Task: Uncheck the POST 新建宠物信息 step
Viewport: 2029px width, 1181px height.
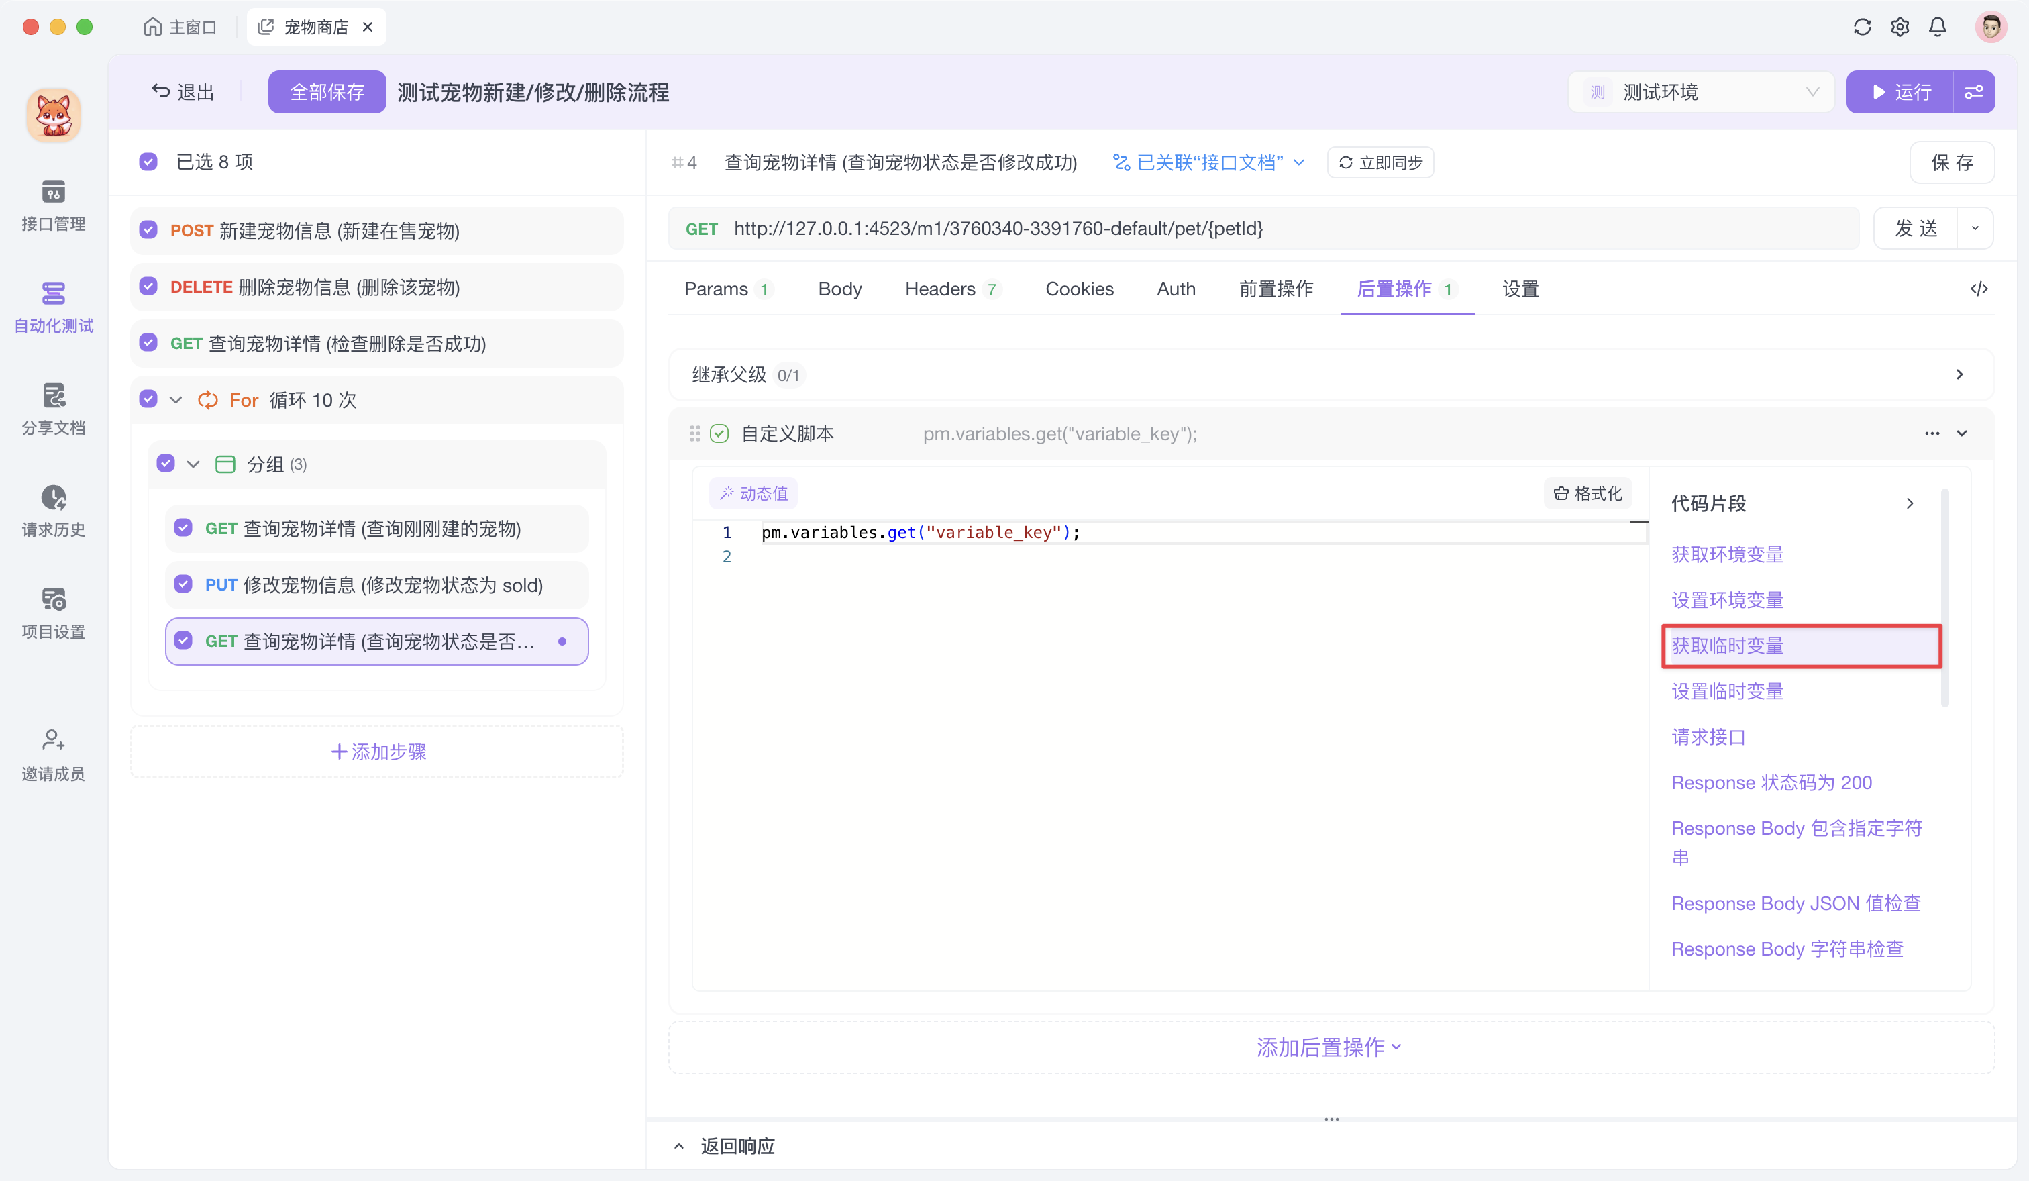Action: [x=148, y=229]
